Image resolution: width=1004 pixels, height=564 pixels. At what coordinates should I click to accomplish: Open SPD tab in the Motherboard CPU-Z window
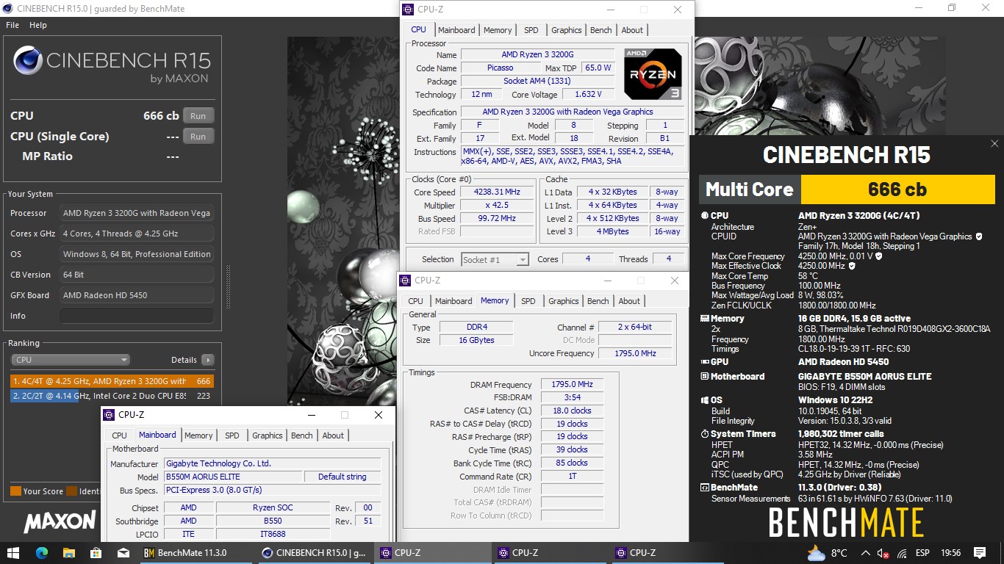[x=232, y=435]
